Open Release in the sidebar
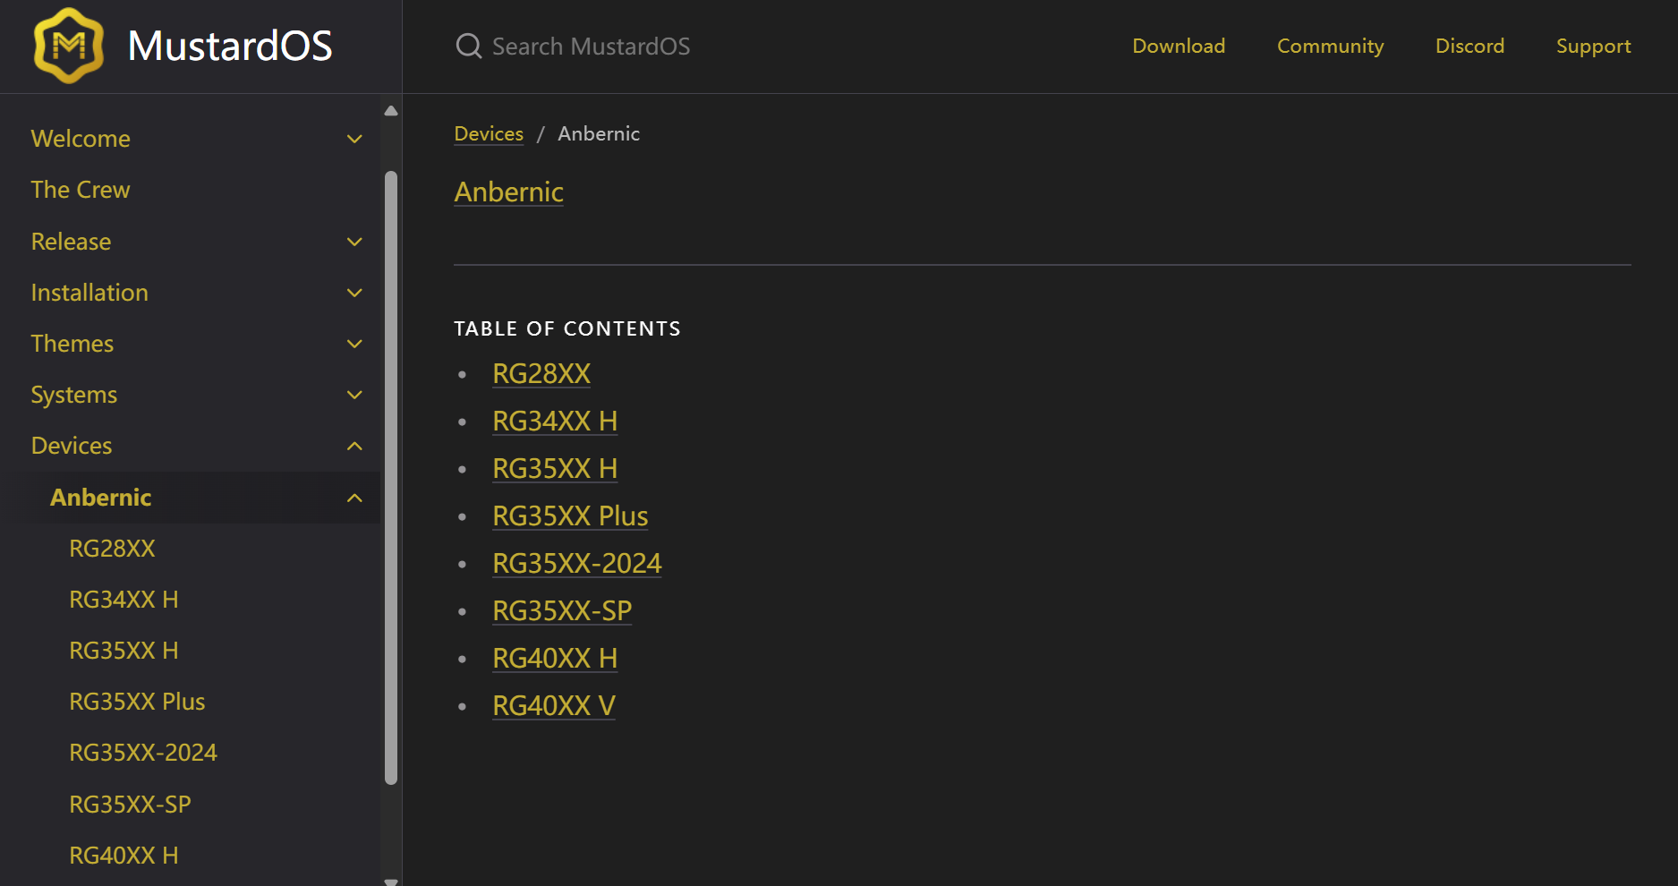Viewport: 1678px width, 886px height. pos(71,242)
